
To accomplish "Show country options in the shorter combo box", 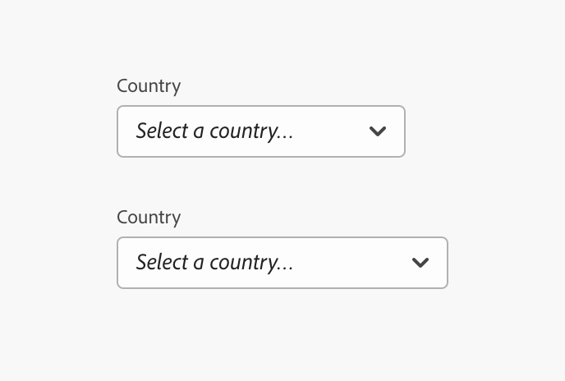I will point(261,131).
